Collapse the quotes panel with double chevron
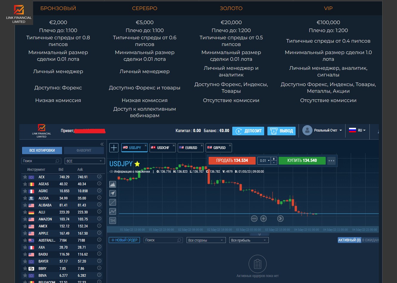This screenshot has height=283, width=397. [102, 144]
